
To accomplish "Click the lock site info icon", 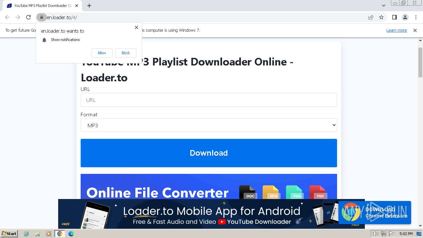I will [x=41, y=17].
